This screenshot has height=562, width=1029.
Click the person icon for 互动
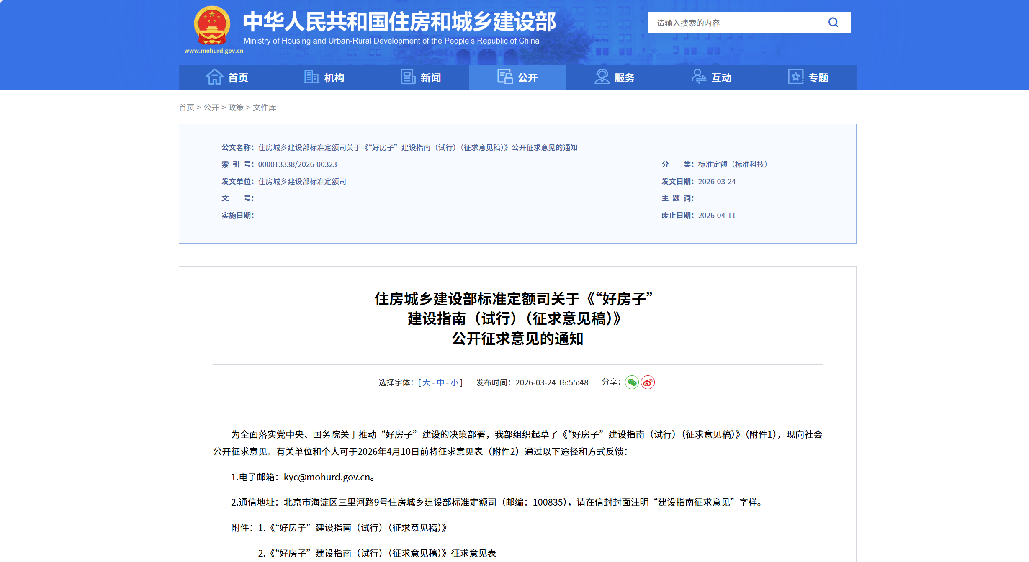(x=698, y=77)
